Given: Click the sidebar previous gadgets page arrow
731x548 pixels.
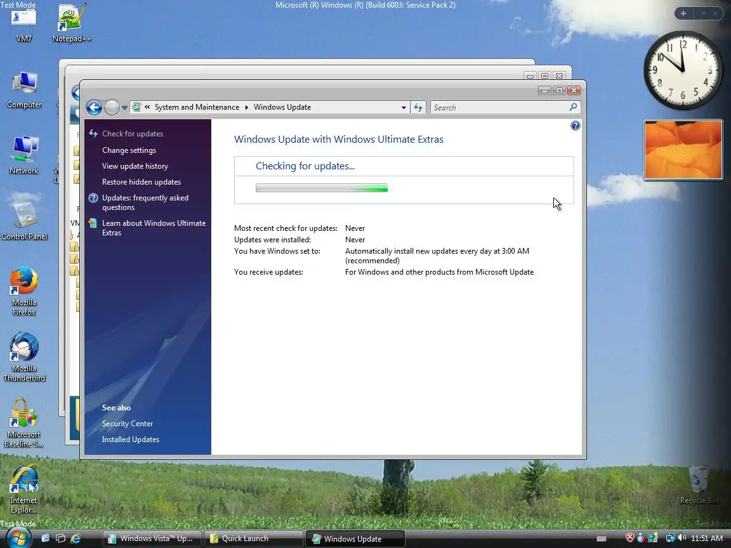Looking at the screenshot, I should [704, 13].
